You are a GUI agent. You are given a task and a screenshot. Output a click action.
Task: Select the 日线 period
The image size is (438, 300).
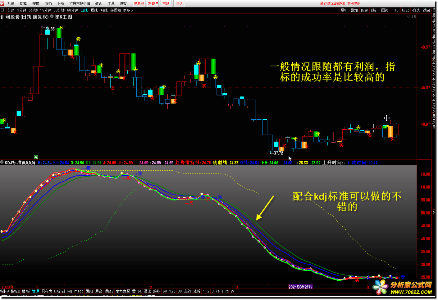pos(84,10)
